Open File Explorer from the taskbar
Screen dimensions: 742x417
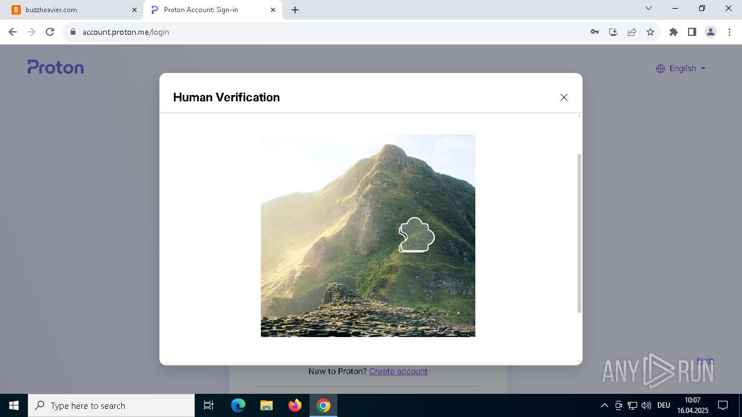[x=267, y=405]
